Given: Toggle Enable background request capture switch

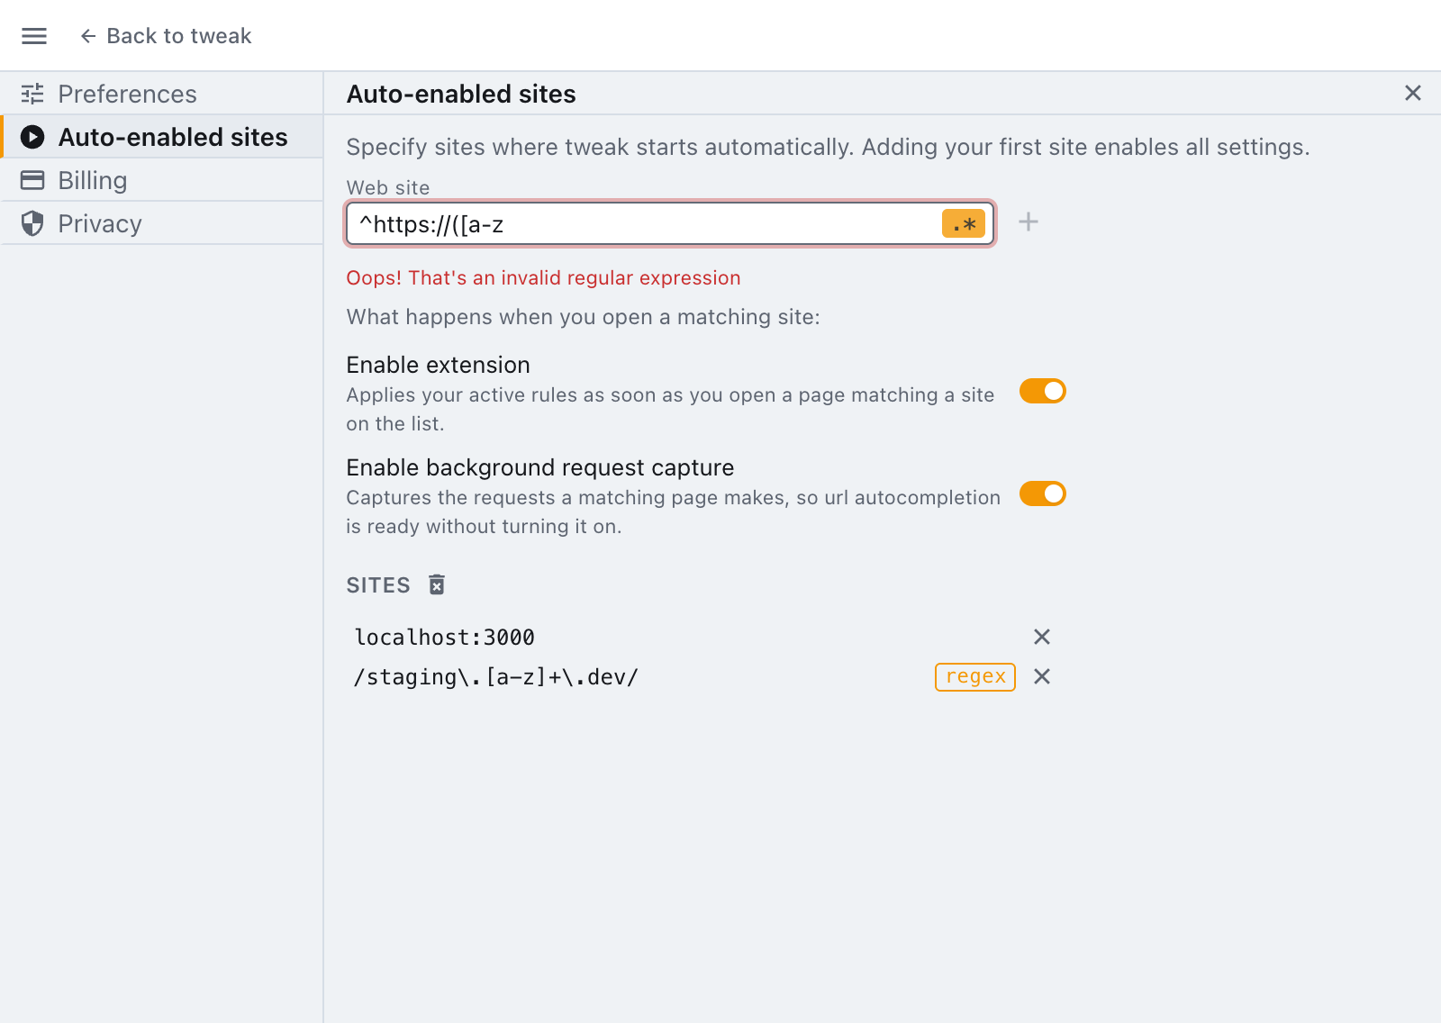Looking at the screenshot, I should coord(1043,493).
